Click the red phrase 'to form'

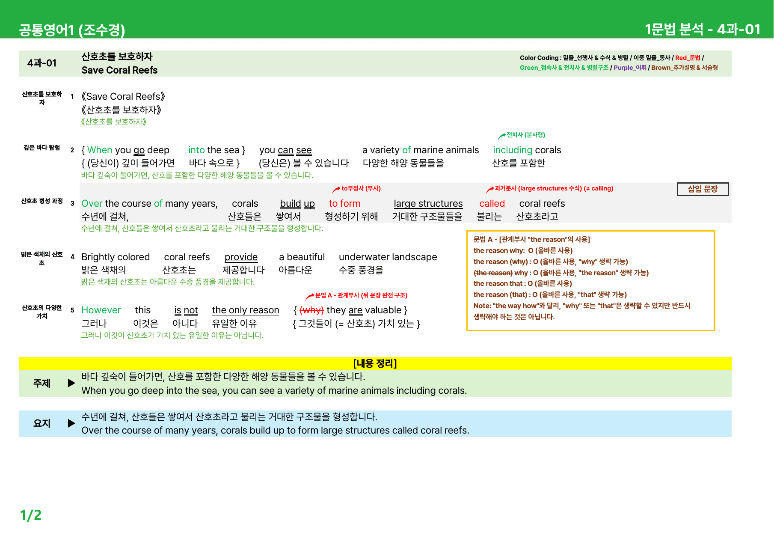(344, 204)
